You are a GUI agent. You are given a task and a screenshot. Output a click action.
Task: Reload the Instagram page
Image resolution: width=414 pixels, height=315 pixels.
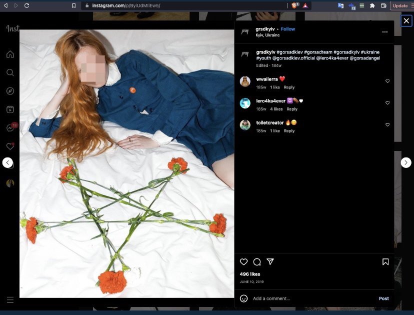click(x=26, y=5)
